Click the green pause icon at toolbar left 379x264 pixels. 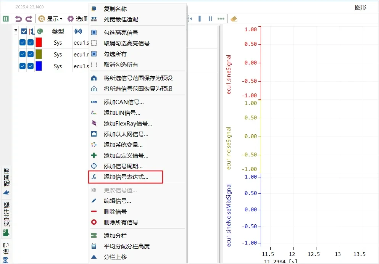[x=6, y=19]
